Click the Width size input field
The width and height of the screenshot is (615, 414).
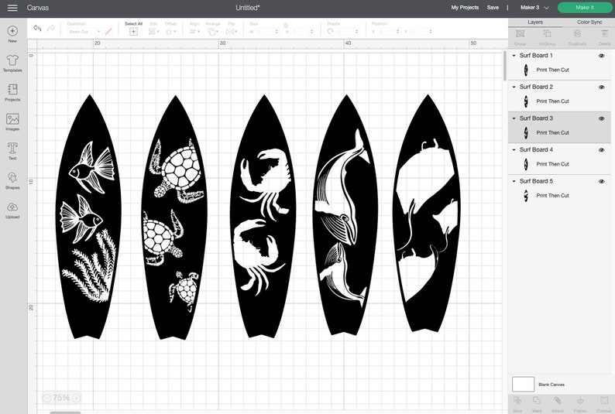pyautogui.click(x=266, y=31)
